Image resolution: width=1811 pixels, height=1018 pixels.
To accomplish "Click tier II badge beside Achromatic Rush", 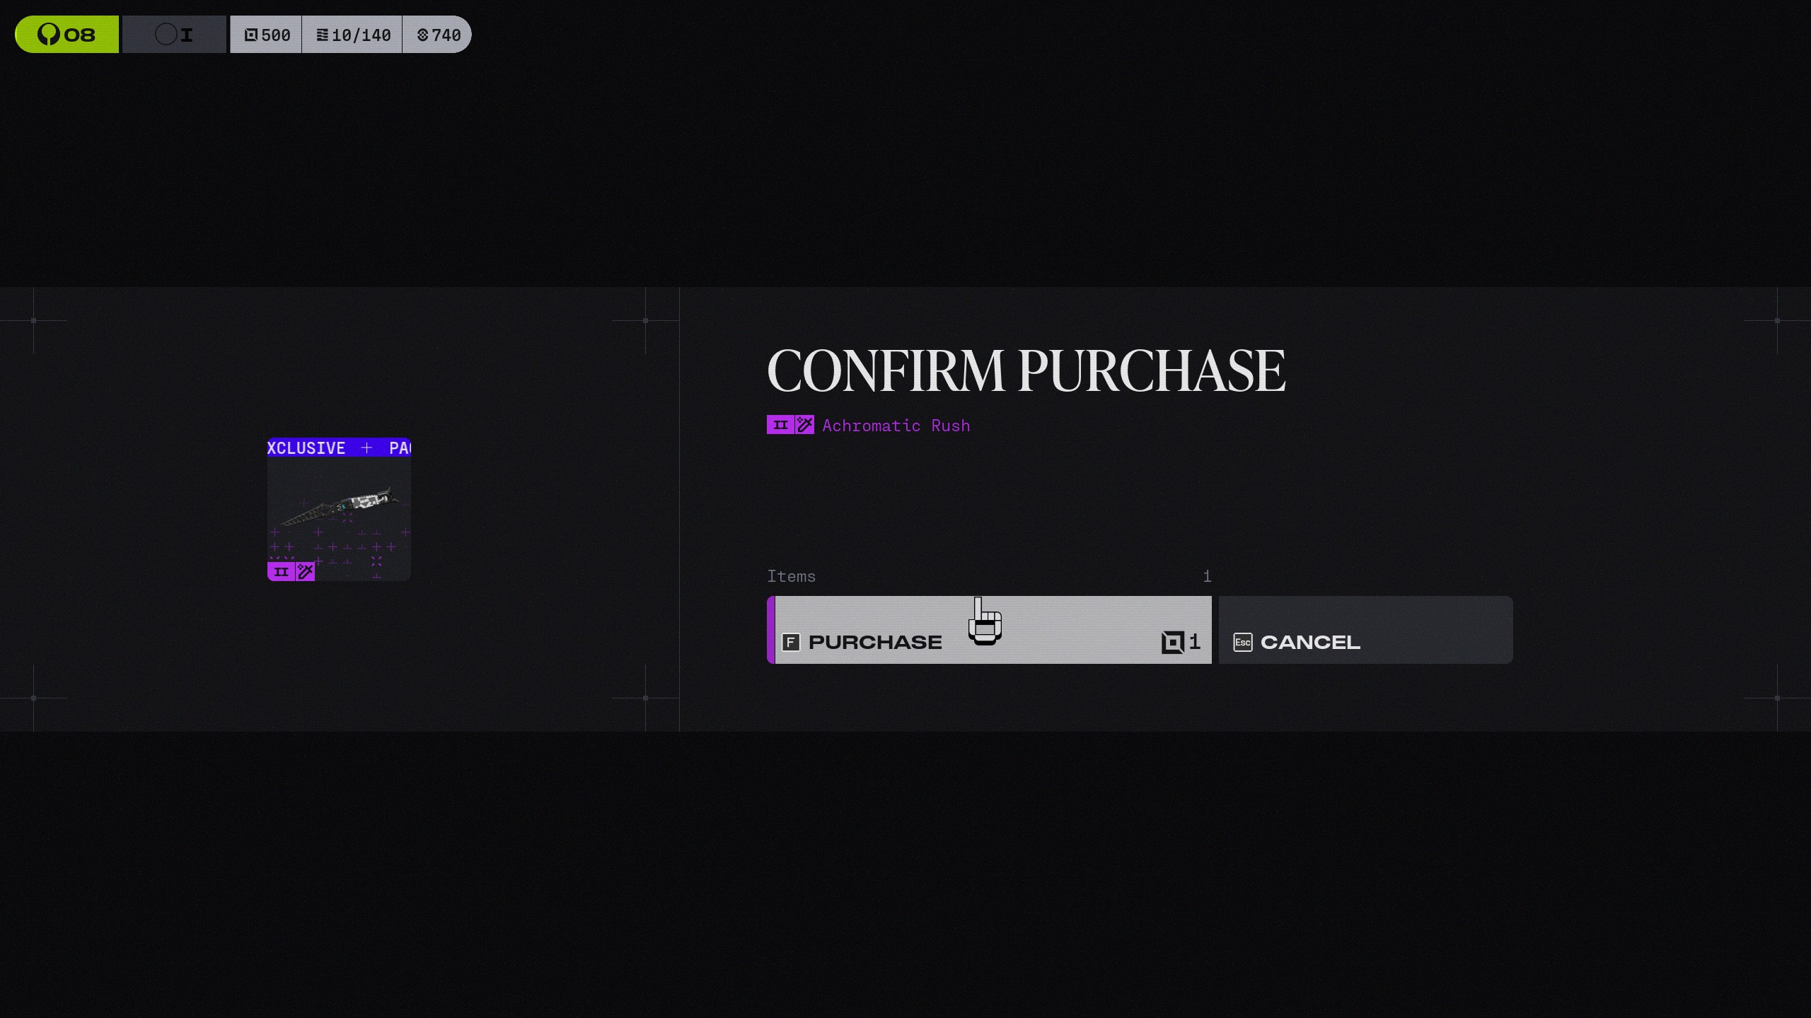I will click(x=780, y=425).
